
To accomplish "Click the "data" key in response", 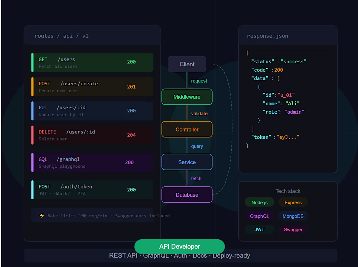I will coord(260,78).
